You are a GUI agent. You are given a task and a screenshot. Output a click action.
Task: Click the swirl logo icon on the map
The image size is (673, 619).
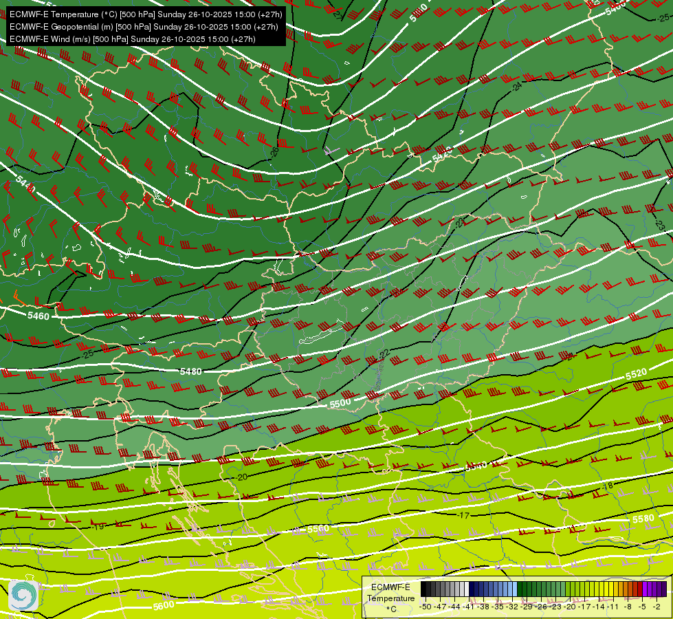(x=23, y=595)
